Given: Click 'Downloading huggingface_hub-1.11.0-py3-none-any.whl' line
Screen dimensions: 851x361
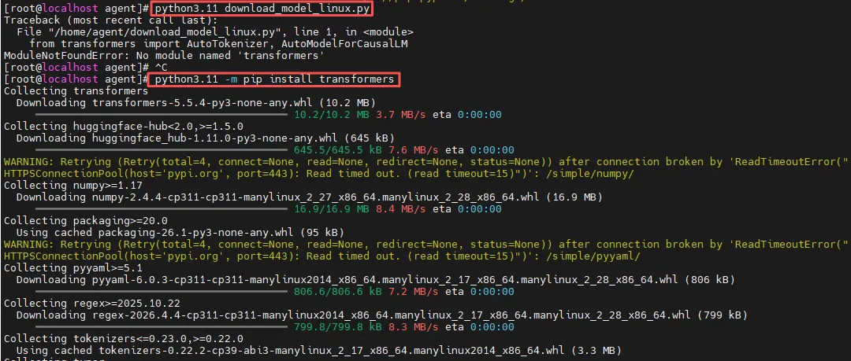Looking at the screenshot, I should pyautogui.click(x=205, y=138).
